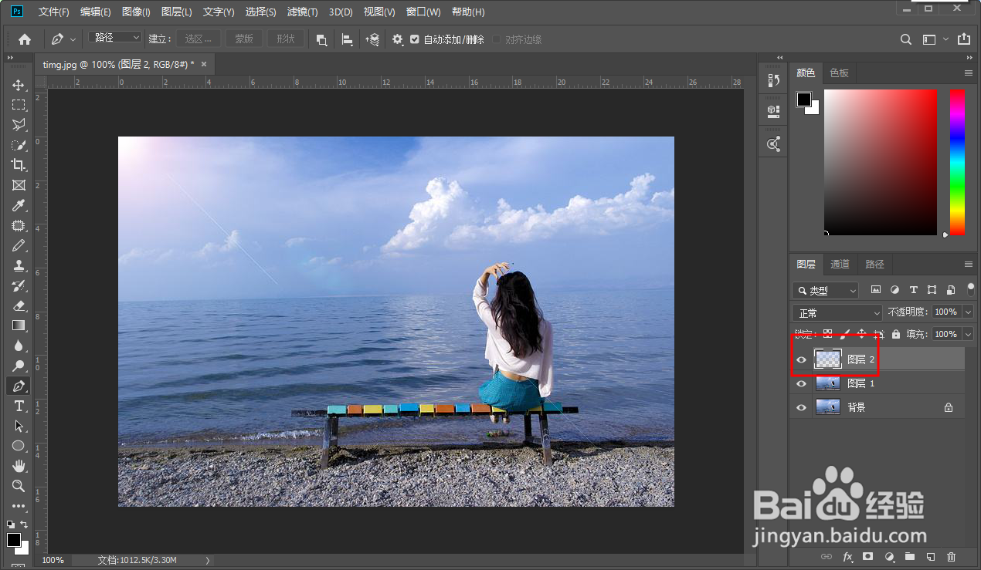Open the History panel icon in collapsed dock
The width and height of the screenshot is (981, 570).
coord(773,79)
